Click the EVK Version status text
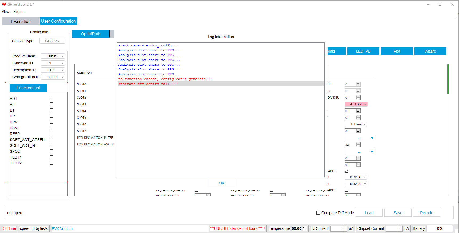This screenshot has width=459, height=233. [x=62, y=229]
